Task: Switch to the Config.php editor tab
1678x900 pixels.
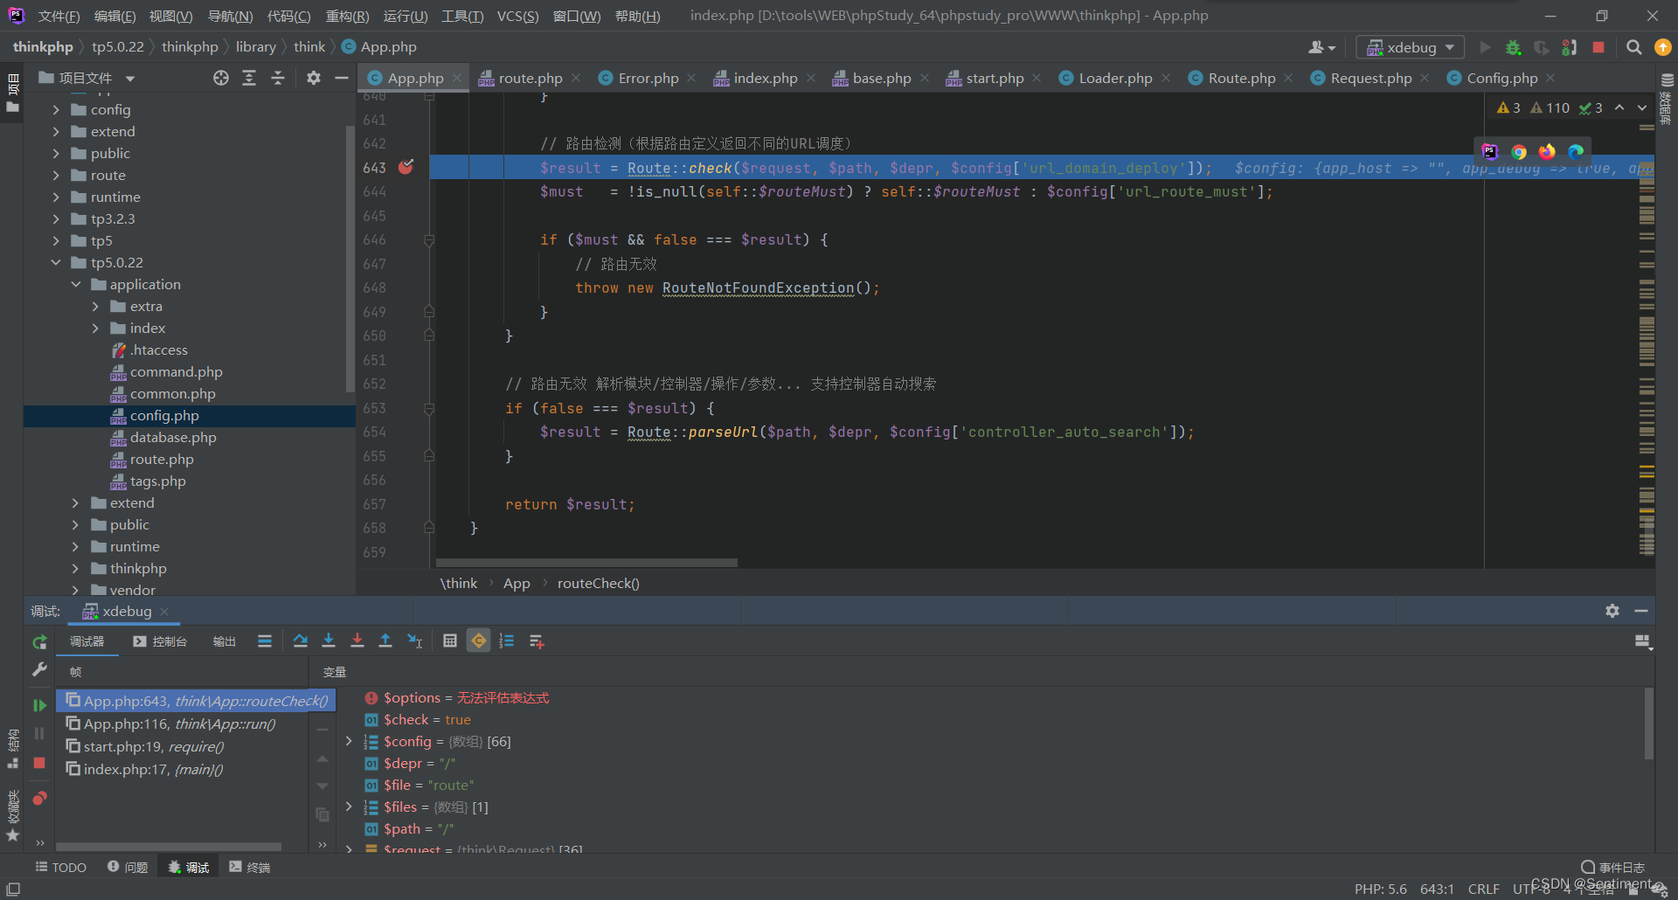Action: (x=1501, y=78)
